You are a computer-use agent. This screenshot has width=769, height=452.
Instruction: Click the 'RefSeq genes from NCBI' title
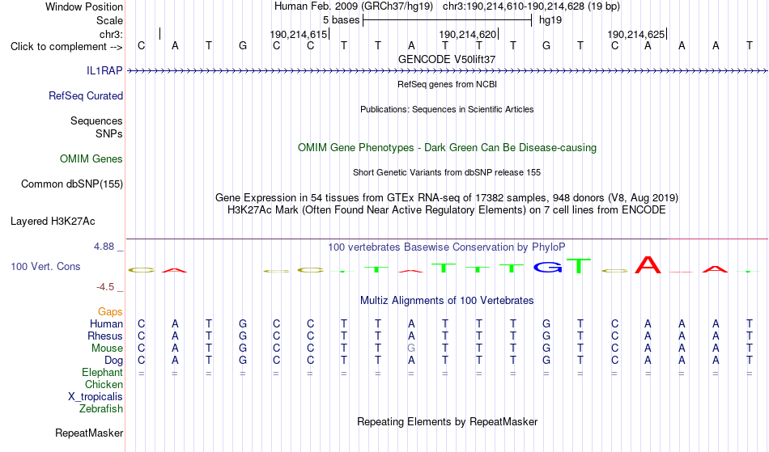(x=448, y=84)
